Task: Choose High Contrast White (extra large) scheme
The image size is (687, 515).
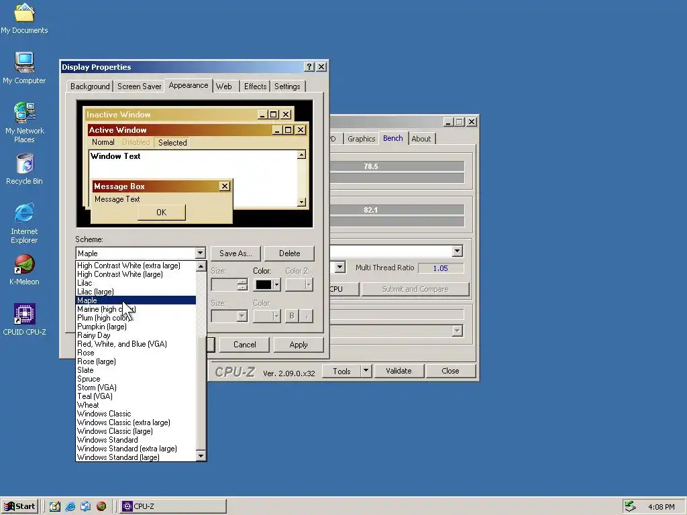Action: tap(136, 266)
